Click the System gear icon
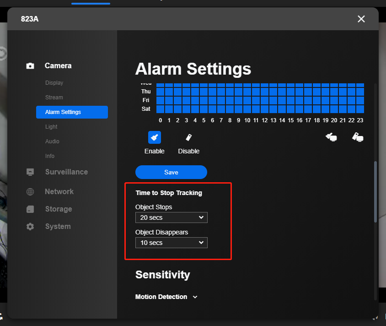The width and height of the screenshot is (386, 326). pos(30,227)
